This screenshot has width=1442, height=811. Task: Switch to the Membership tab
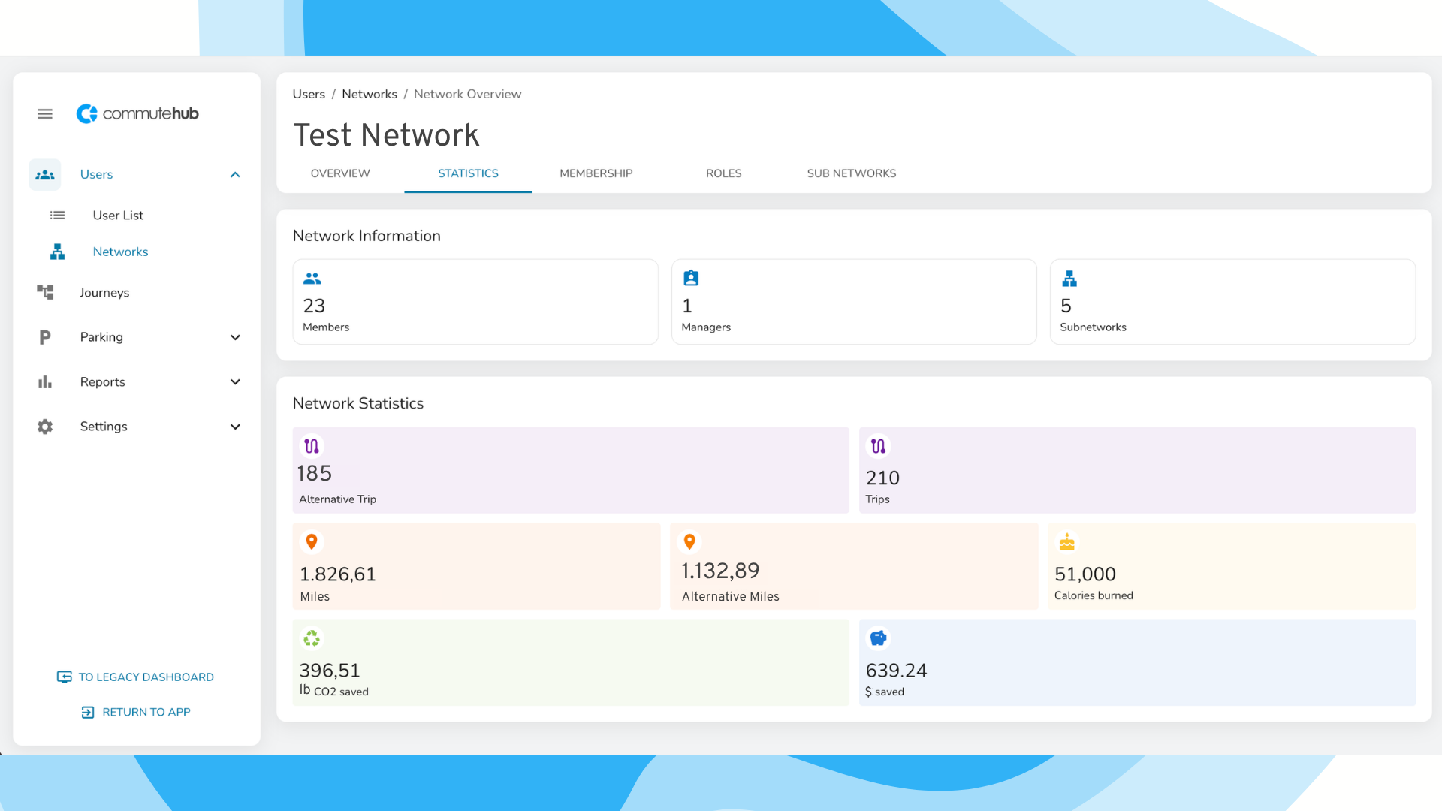point(596,173)
